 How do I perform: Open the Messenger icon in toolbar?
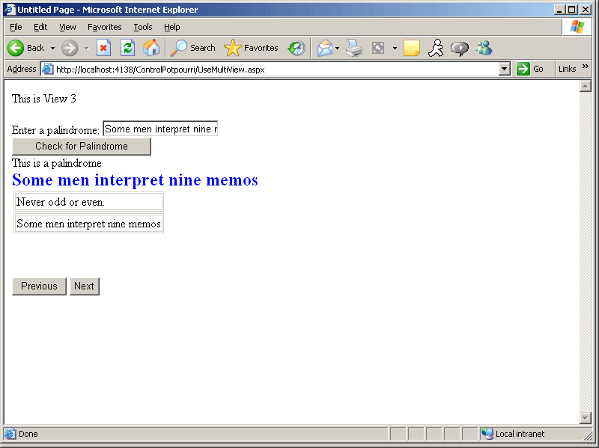(x=484, y=48)
